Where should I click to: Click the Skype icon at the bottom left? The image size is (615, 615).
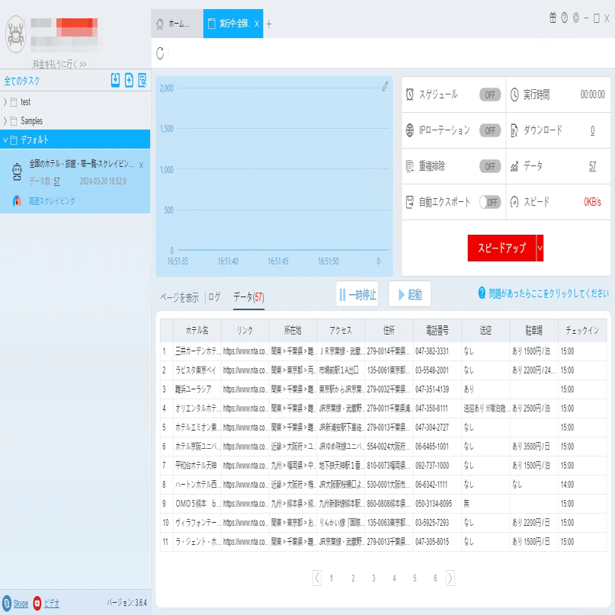point(7,603)
